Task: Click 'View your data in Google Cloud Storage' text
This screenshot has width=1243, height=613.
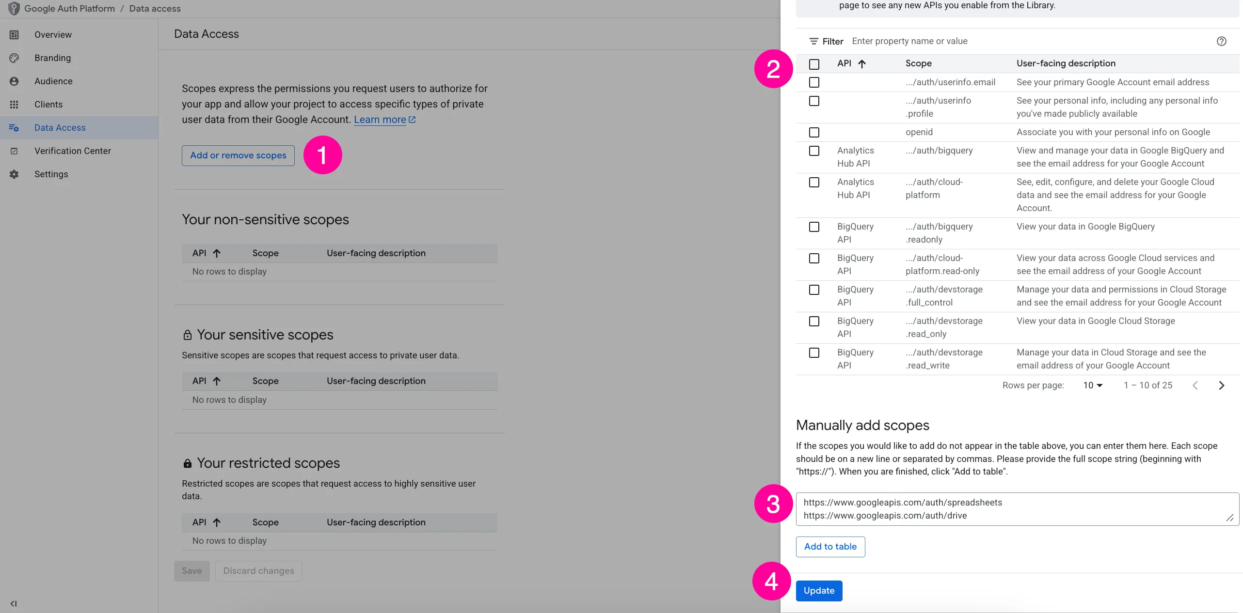Action: tap(1096, 321)
